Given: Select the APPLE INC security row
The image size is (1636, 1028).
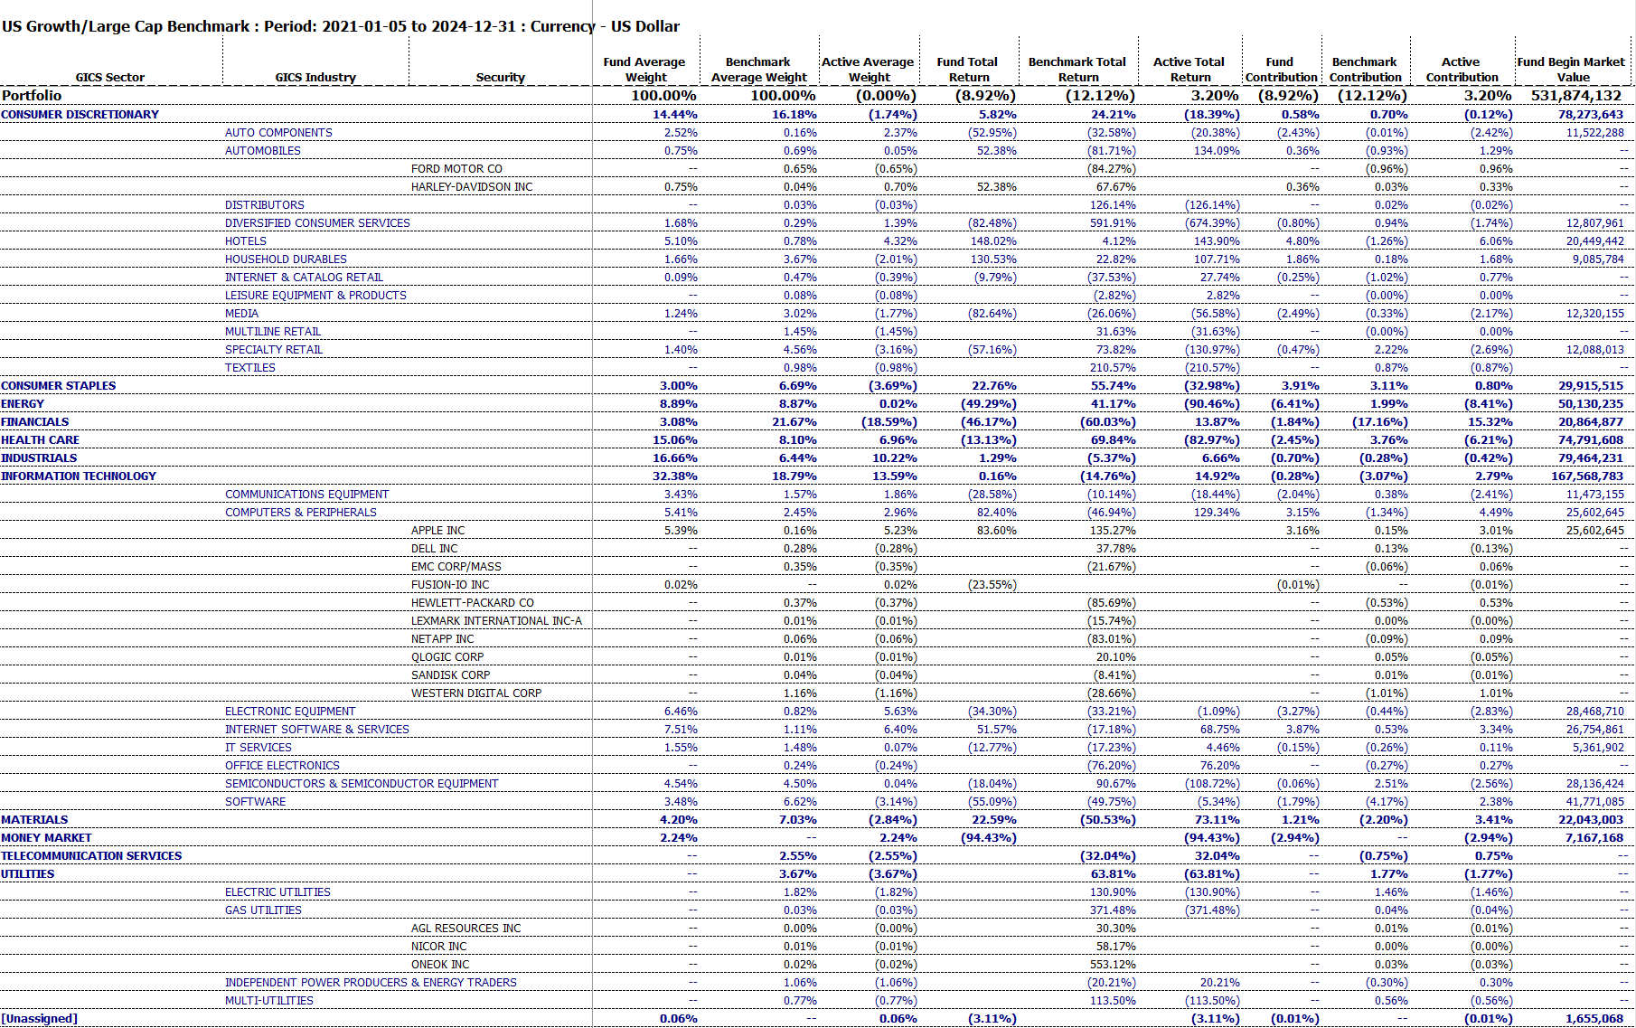Looking at the screenshot, I should point(438,531).
